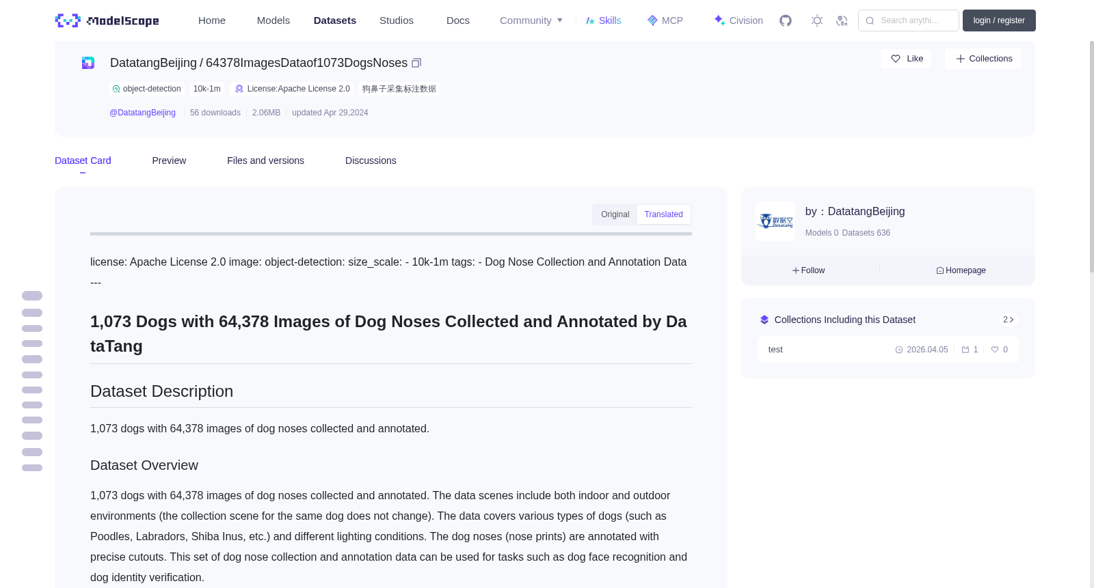Click the "56 downloads" text
Image resolution: width=1094 pixels, height=588 pixels.
point(215,113)
